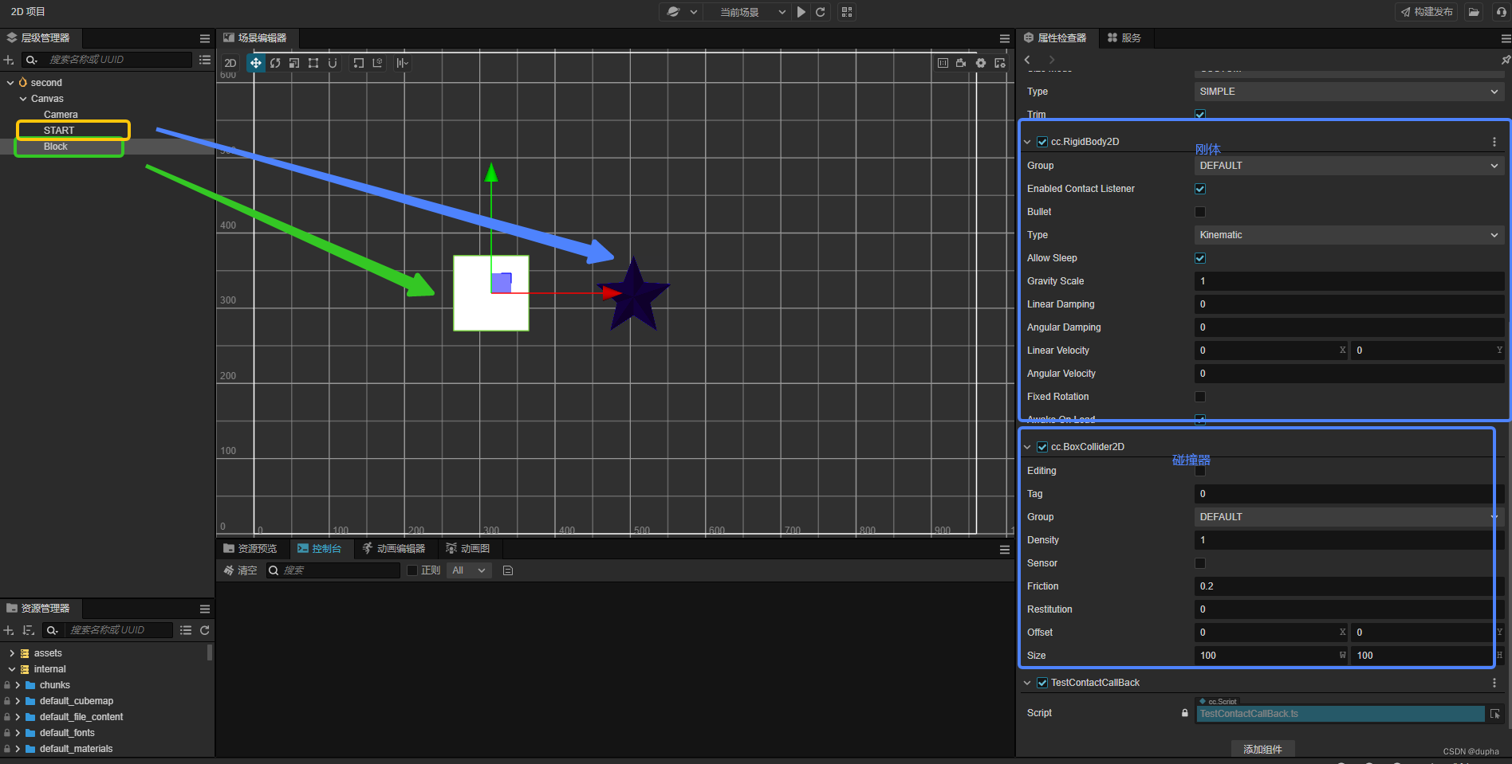Image resolution: width=1512 pixels, height=764 pixels.
Task: Enable Fixed Rotation checkbox
Action: point(1200,397)
